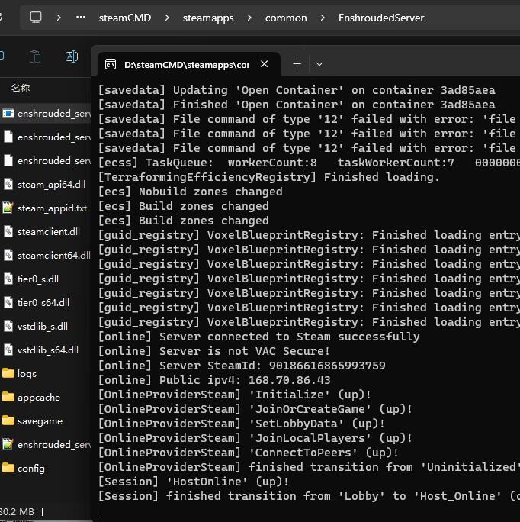520x522 pixels.
Task: Select the logs folder icon
Action: [8, 373]
